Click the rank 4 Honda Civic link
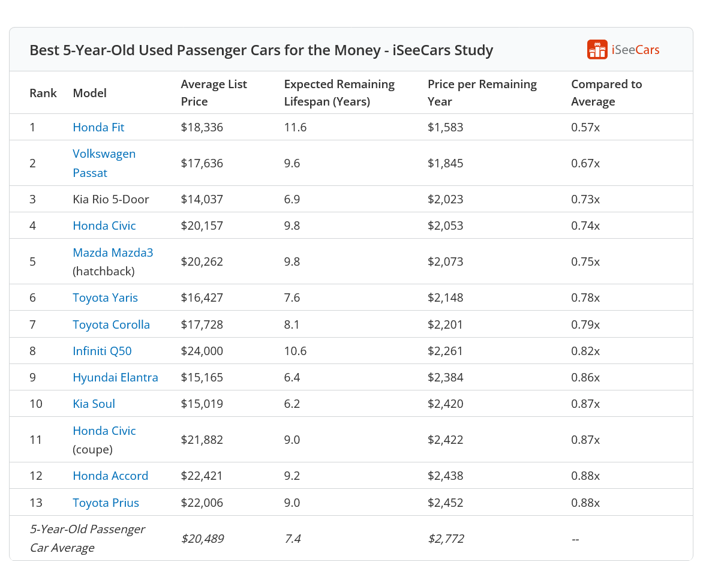 click(x=104, y=226)
